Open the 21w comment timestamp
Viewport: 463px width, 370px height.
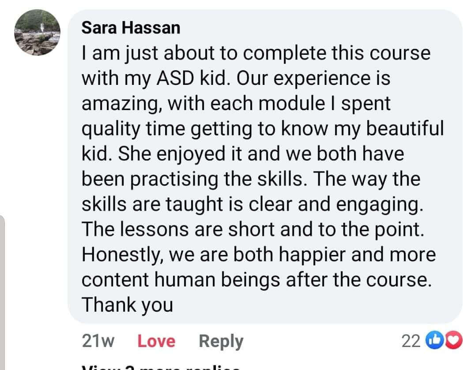(98, 341)
